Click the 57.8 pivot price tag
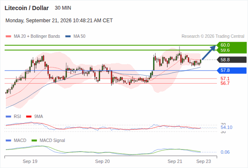 (232, 70)
